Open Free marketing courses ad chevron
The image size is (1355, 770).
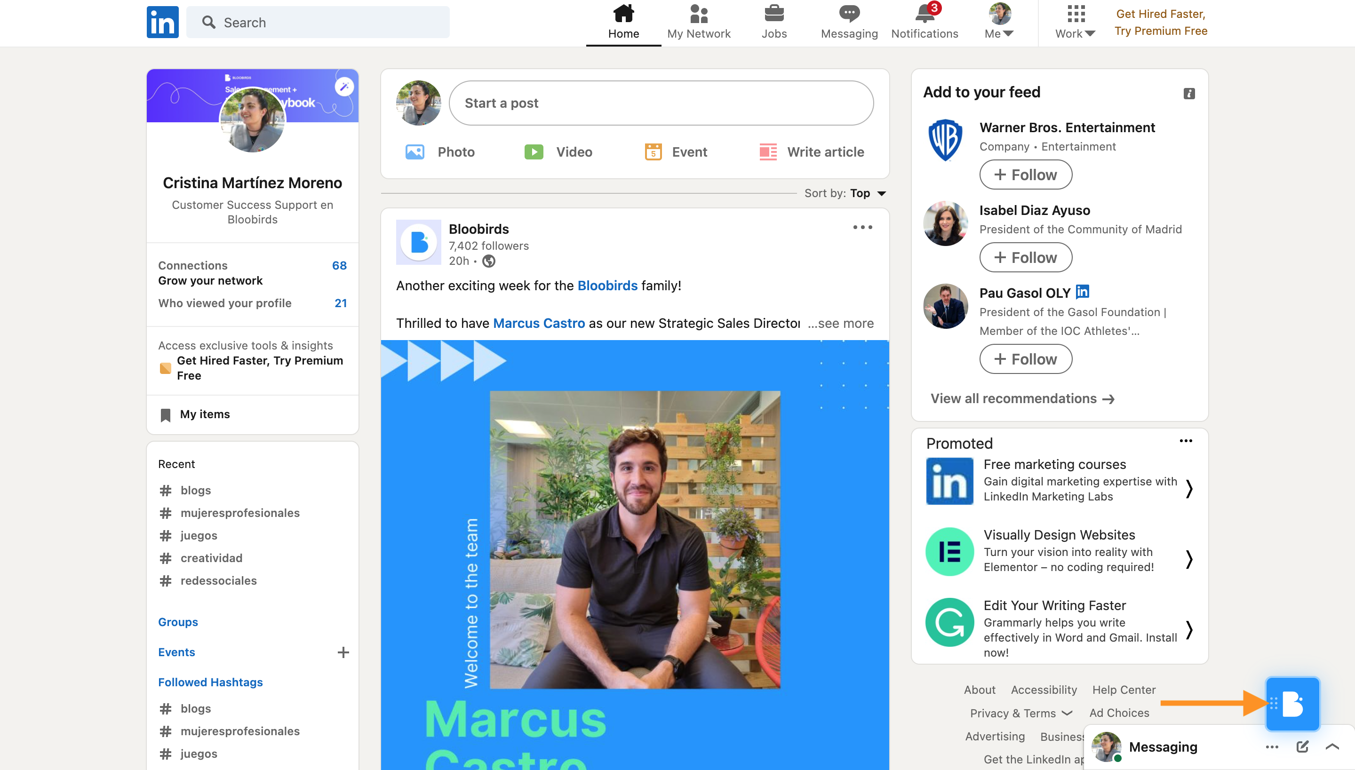[1189, 489]
